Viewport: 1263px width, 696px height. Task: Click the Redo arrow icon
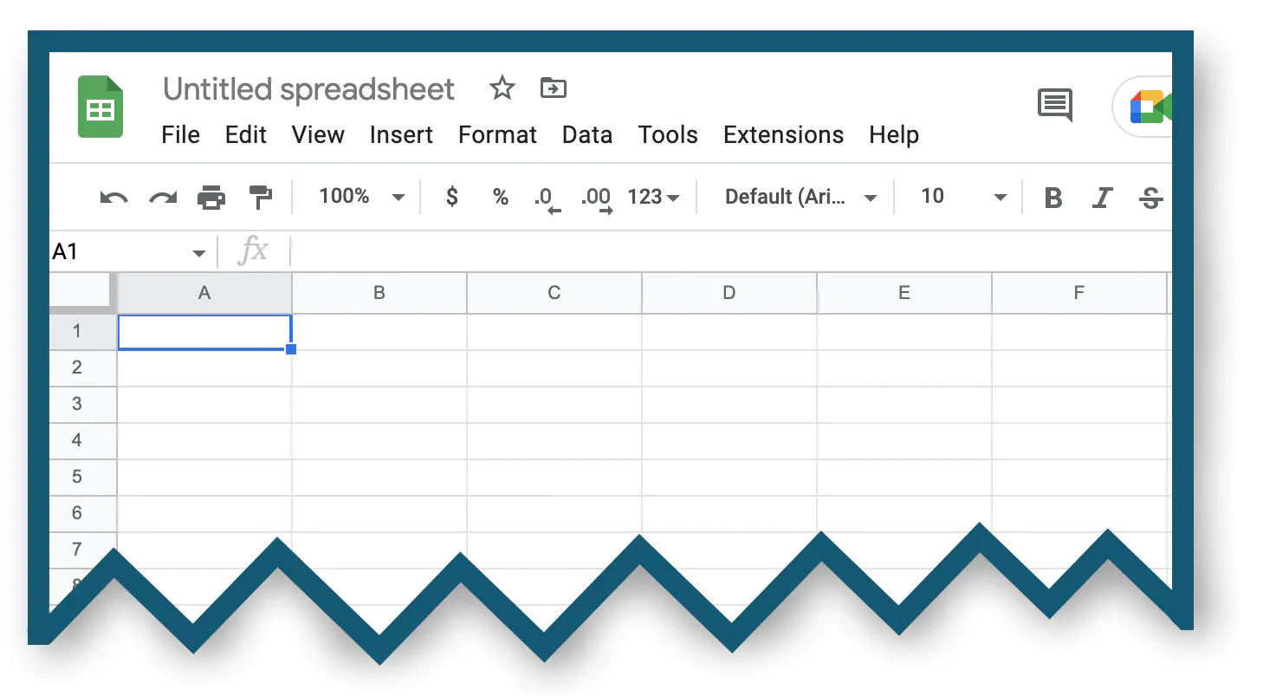[163, 198]
